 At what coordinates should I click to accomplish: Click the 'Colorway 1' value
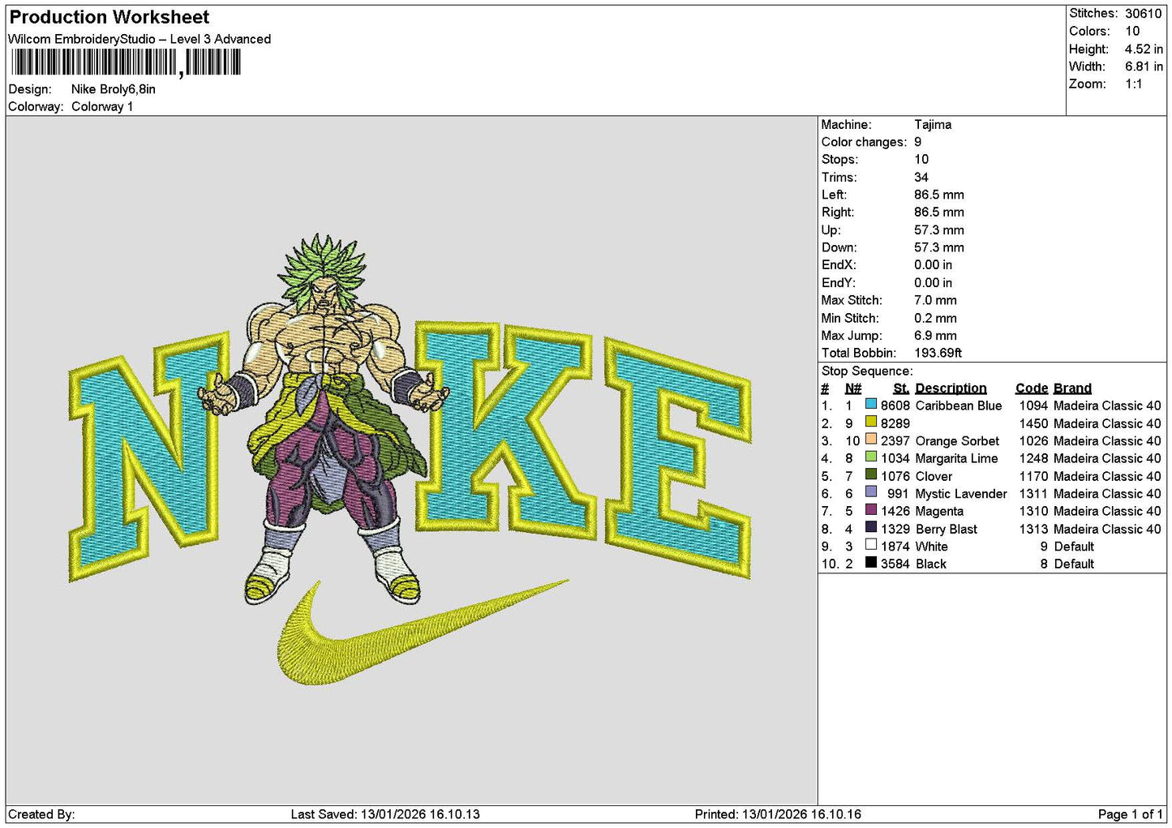click(102, 106)
